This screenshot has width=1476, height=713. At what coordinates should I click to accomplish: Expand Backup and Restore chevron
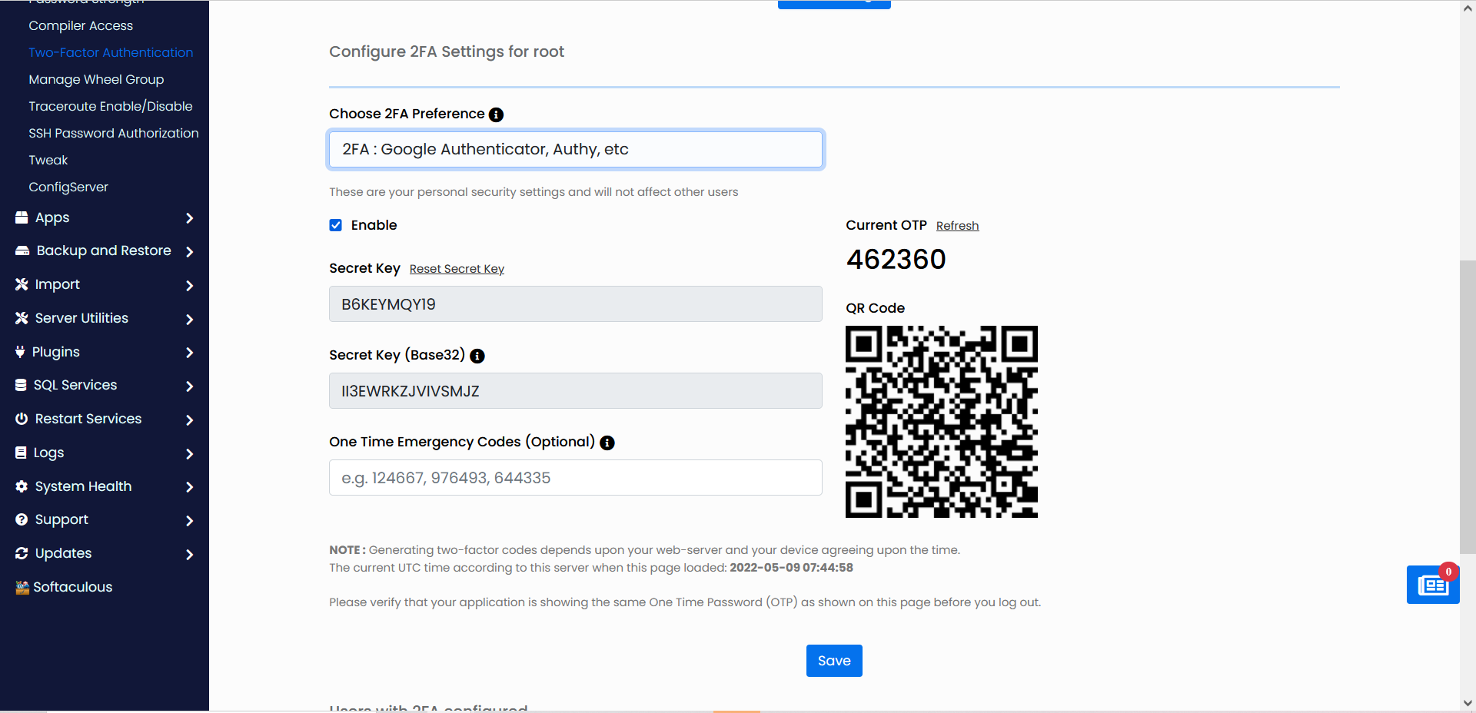pos(190,251)
